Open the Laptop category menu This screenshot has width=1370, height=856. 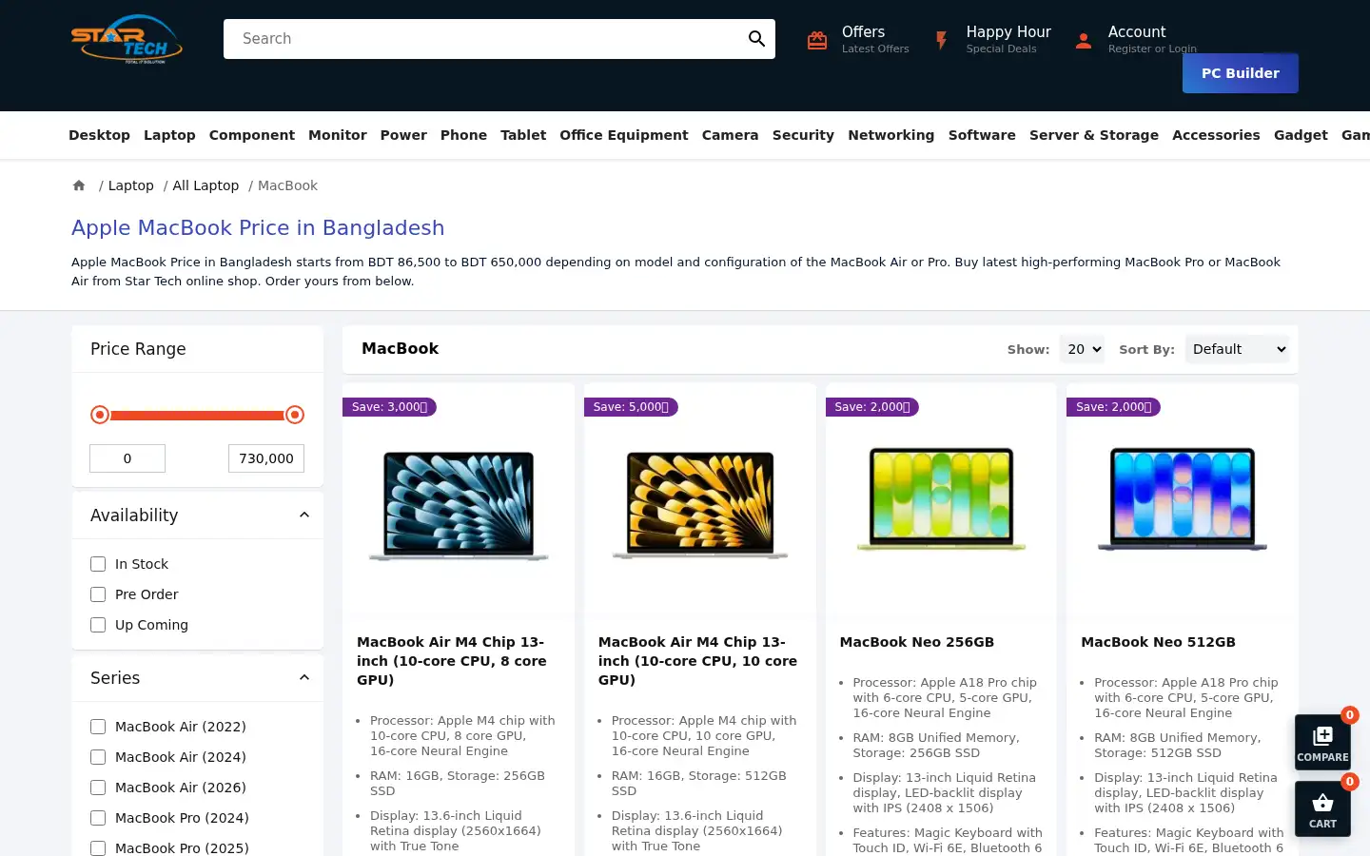tap(169, 135)
